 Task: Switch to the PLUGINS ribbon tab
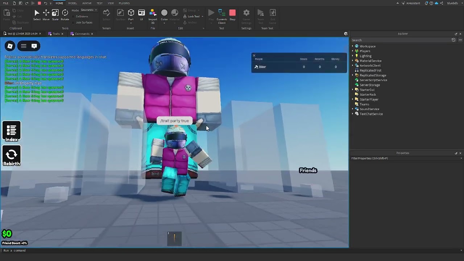[124, 3]
